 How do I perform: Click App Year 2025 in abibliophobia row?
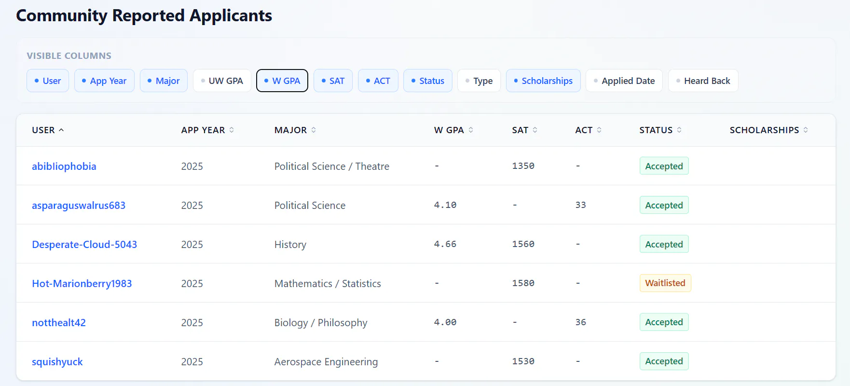[192, 166]
